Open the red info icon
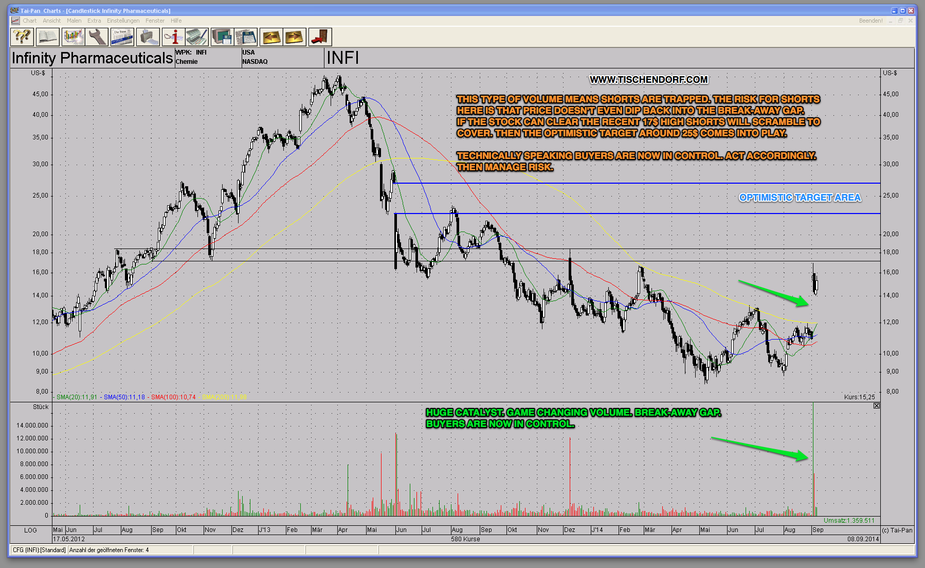Screen dimensions: 925x568 [173, 37]
